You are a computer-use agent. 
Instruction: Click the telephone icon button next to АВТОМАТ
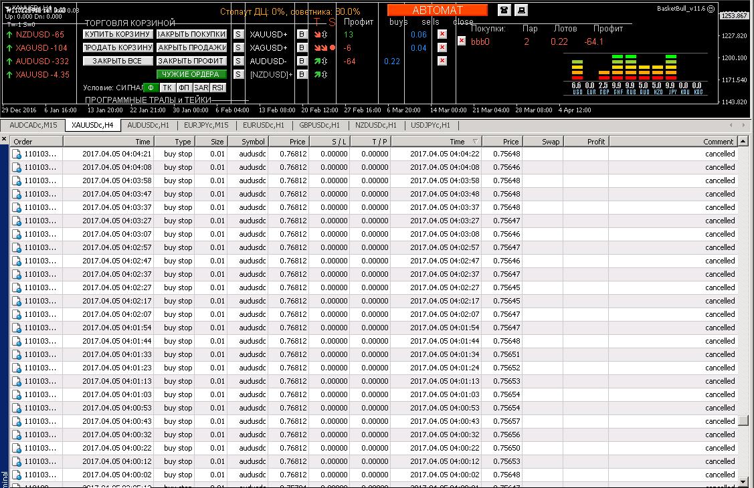click(504, 10)
